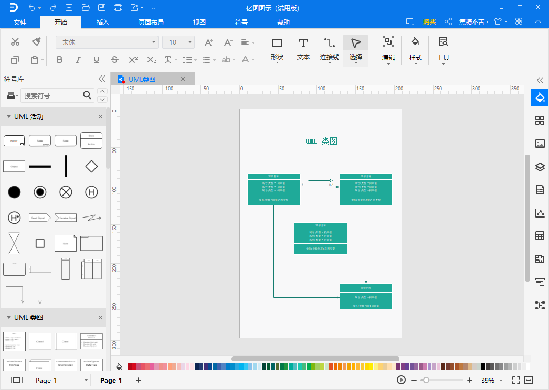Open the 宋体 font family dropdown
Viewport: 549px width, 390px height.
pyautogui.click(x=107, y=42)
